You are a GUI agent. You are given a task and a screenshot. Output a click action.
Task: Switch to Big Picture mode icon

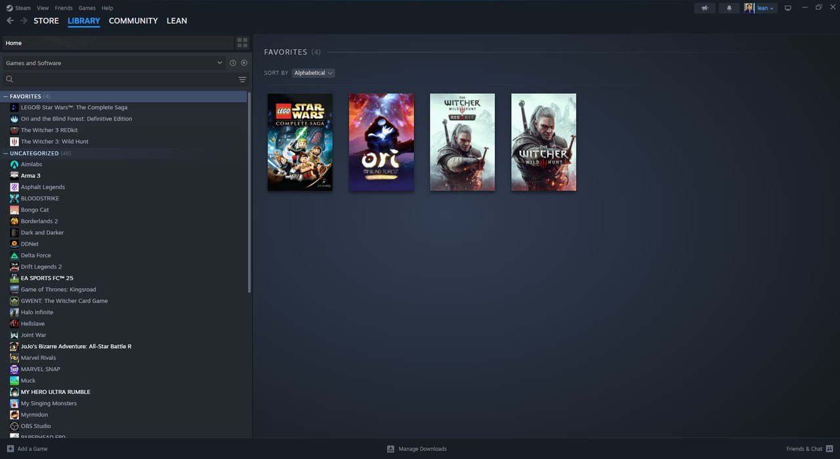pyautogui.click(x=788, y=8)
